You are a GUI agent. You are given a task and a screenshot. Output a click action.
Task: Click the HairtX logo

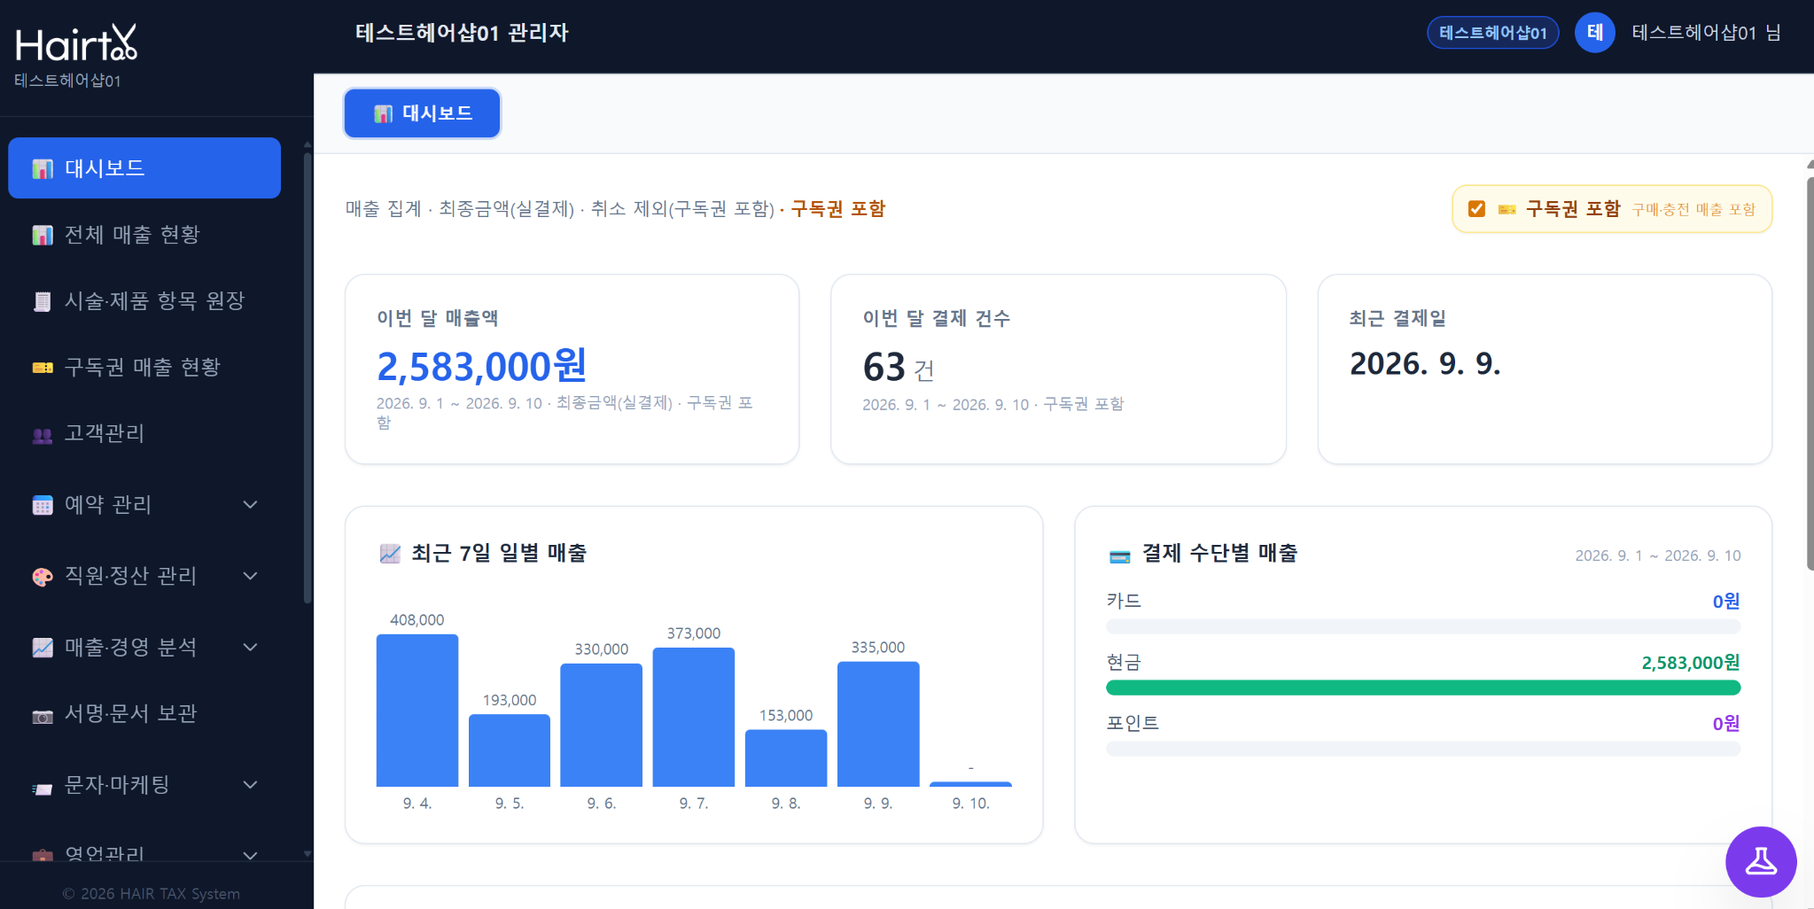(76, 43)
